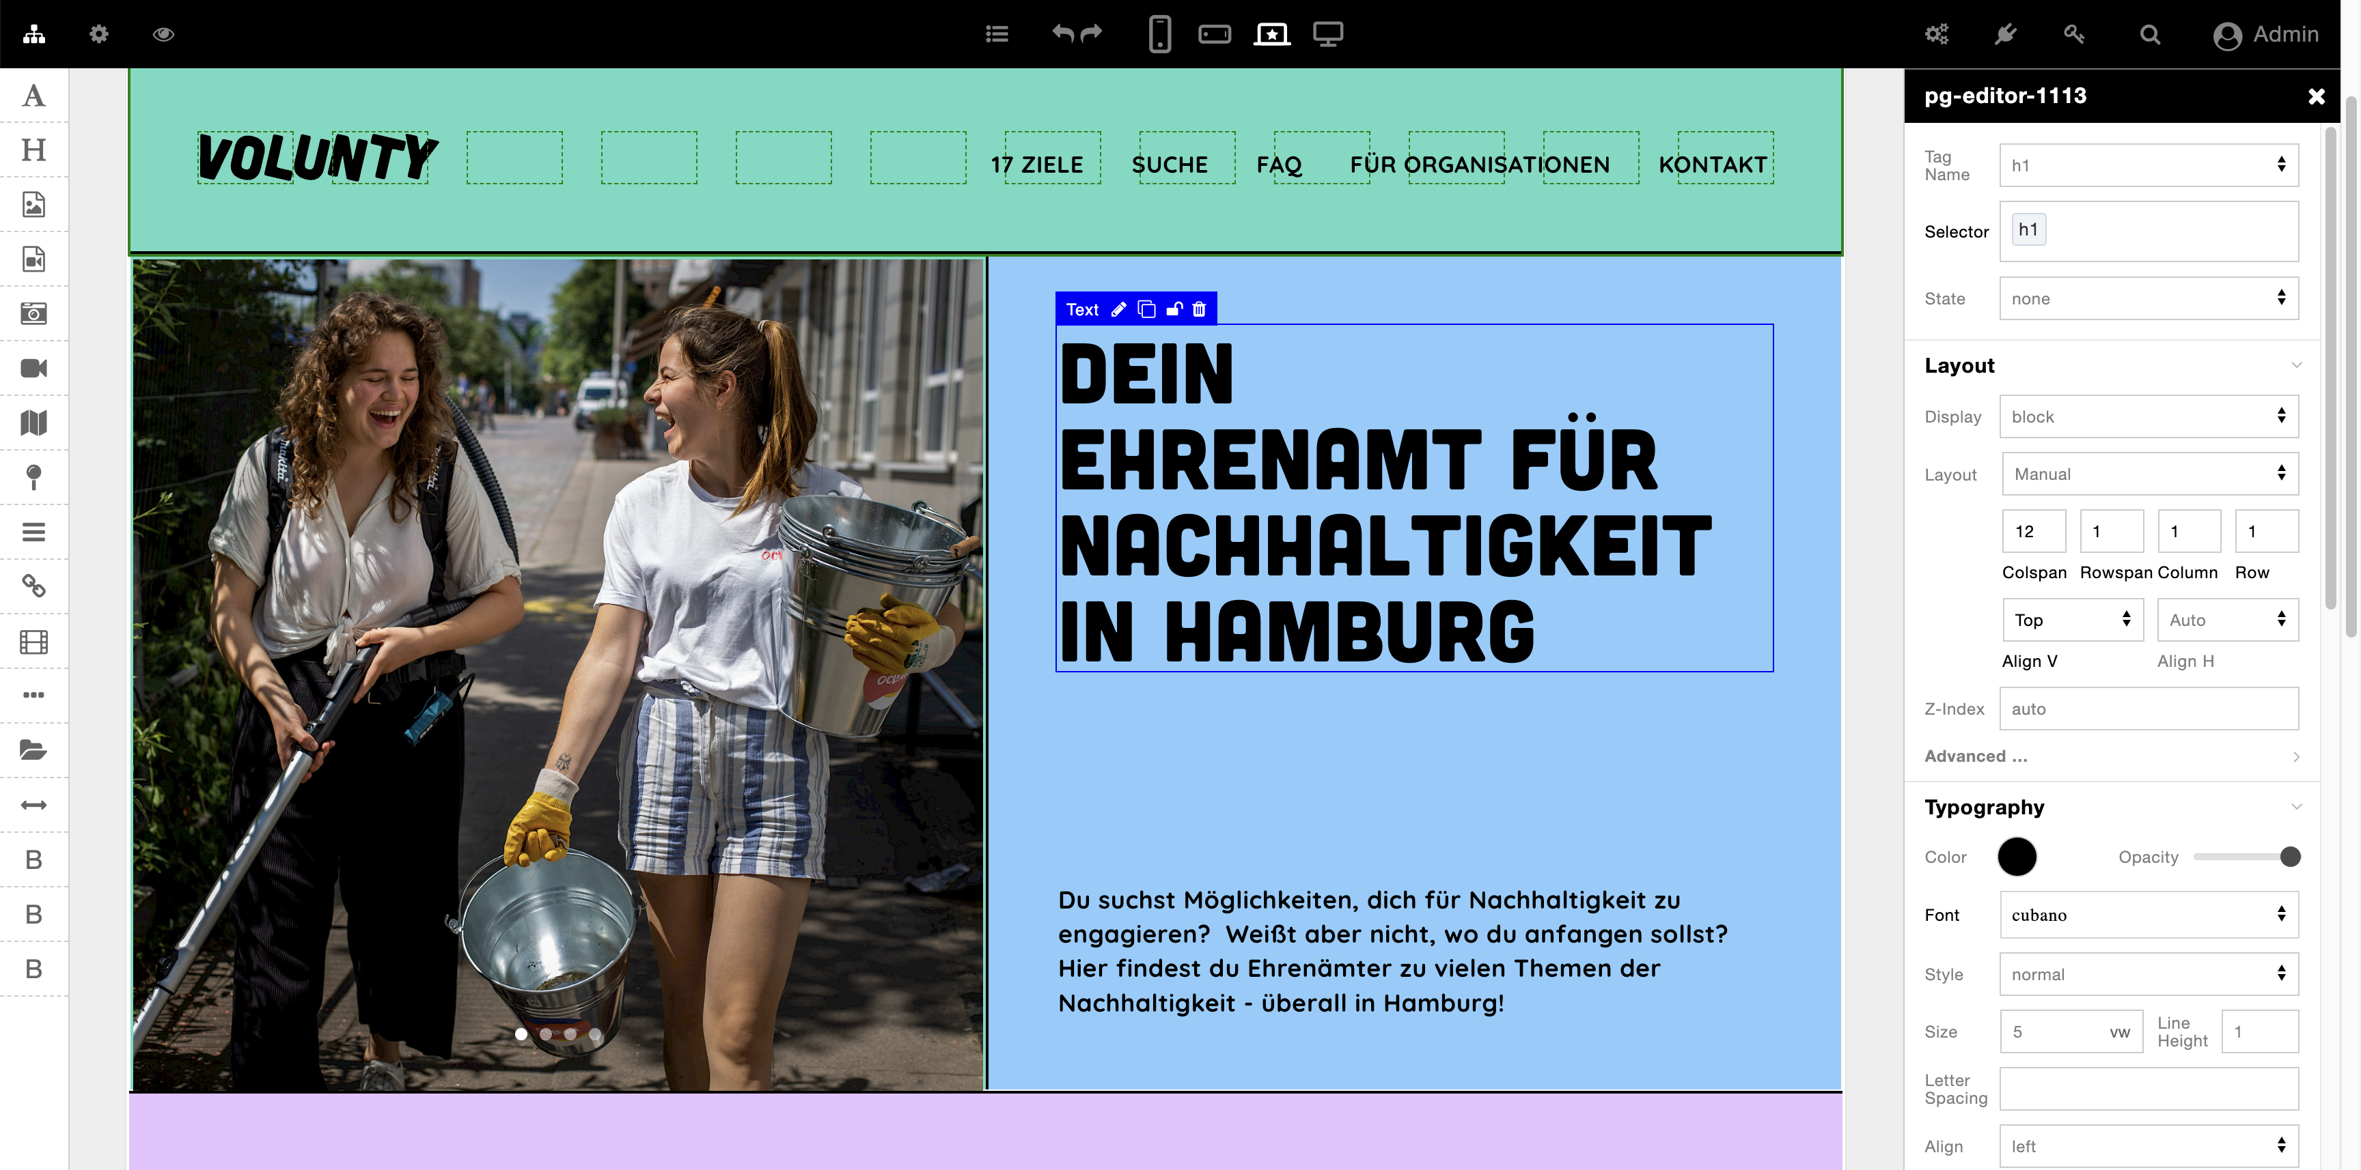The width and height of the screenshot is (2361, 1170).
Task: Open the Tag Name dropdown
Action: (2149, 165)
